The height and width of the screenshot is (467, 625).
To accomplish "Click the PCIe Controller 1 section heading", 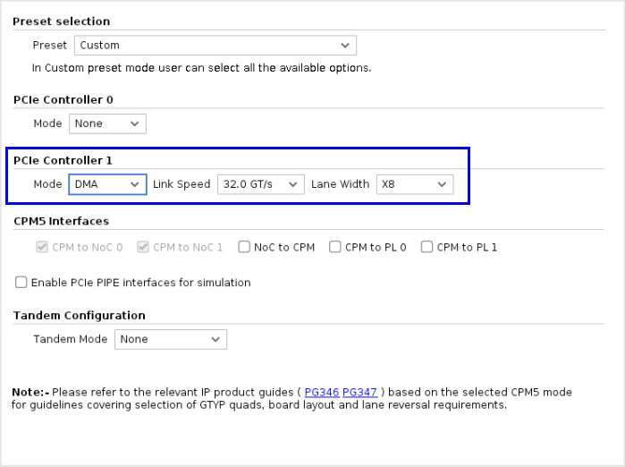I will [x=63, y=160].
